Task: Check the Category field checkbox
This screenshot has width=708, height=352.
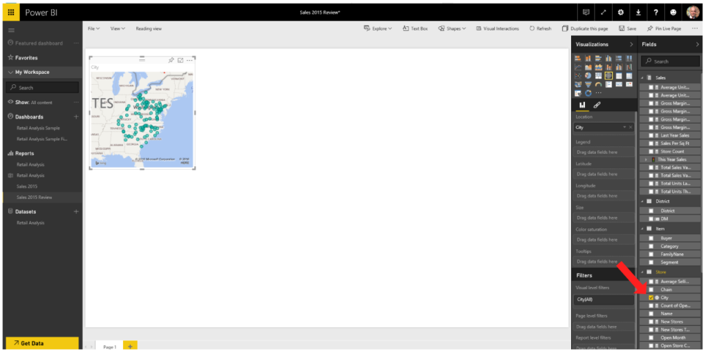Action: click(651, 246)
